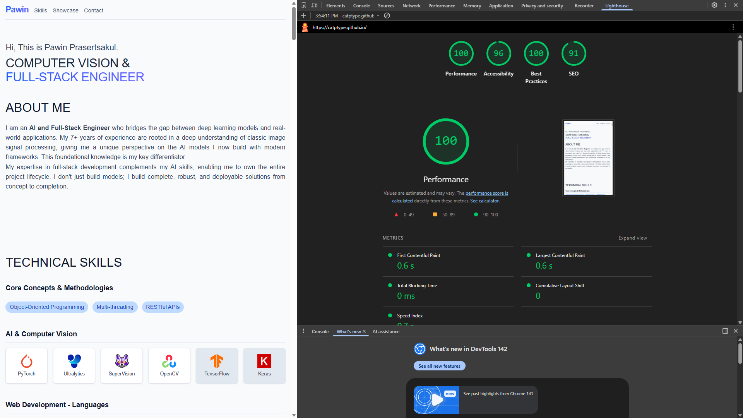Click the Keras skill card
Screen dimensions: 743x418
(265, 366)
